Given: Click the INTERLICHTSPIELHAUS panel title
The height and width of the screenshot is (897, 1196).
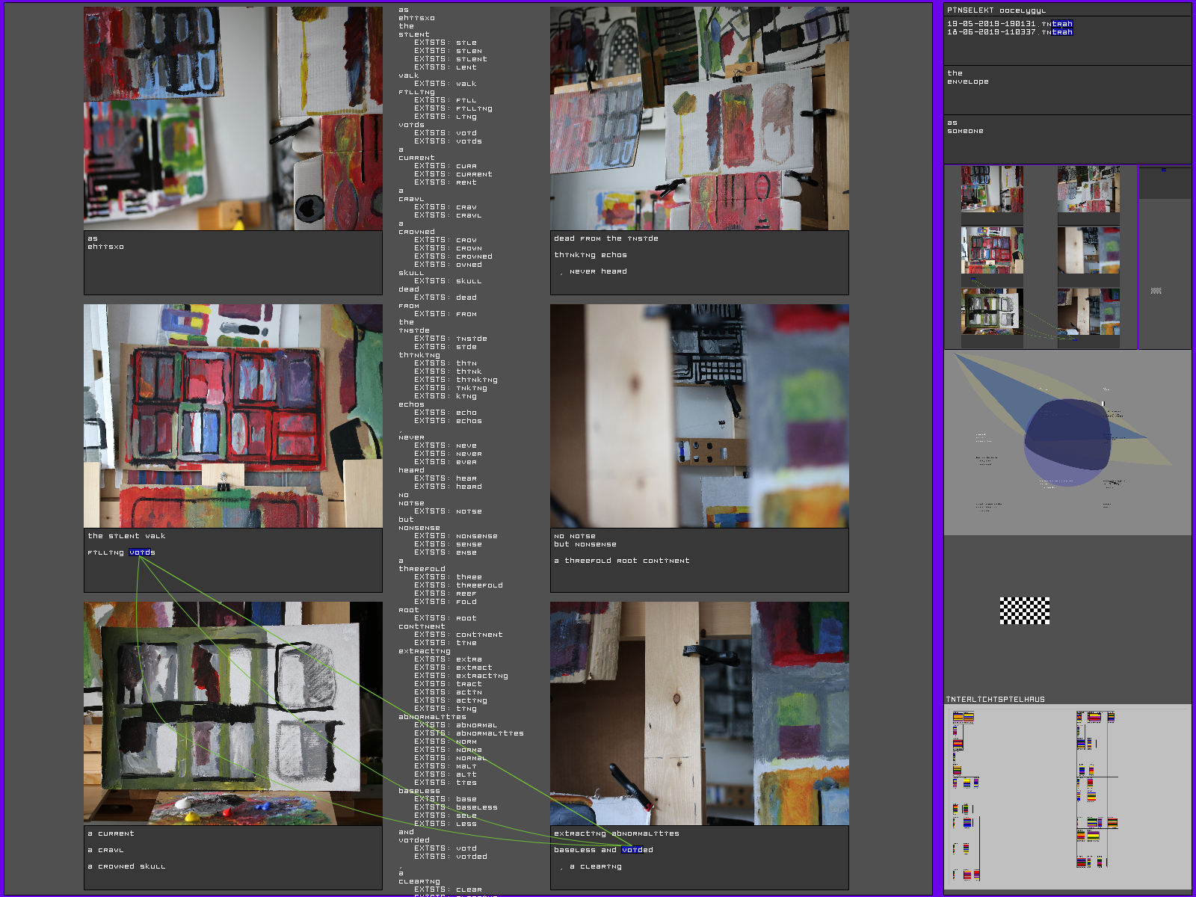Looking at the screenshot, I should pos(996,700).
